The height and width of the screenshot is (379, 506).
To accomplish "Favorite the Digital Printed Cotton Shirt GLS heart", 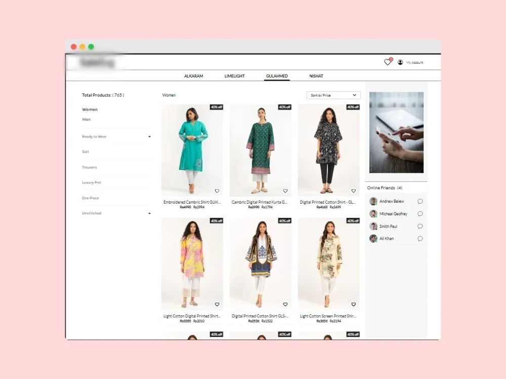I will point(285,305).
